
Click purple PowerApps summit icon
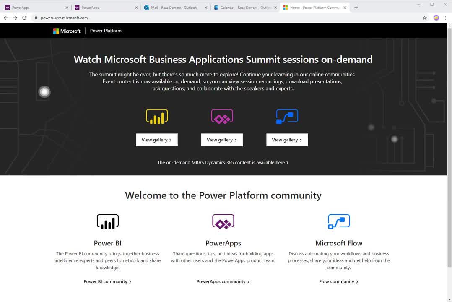pyautogui.click(x=222, y=117)
